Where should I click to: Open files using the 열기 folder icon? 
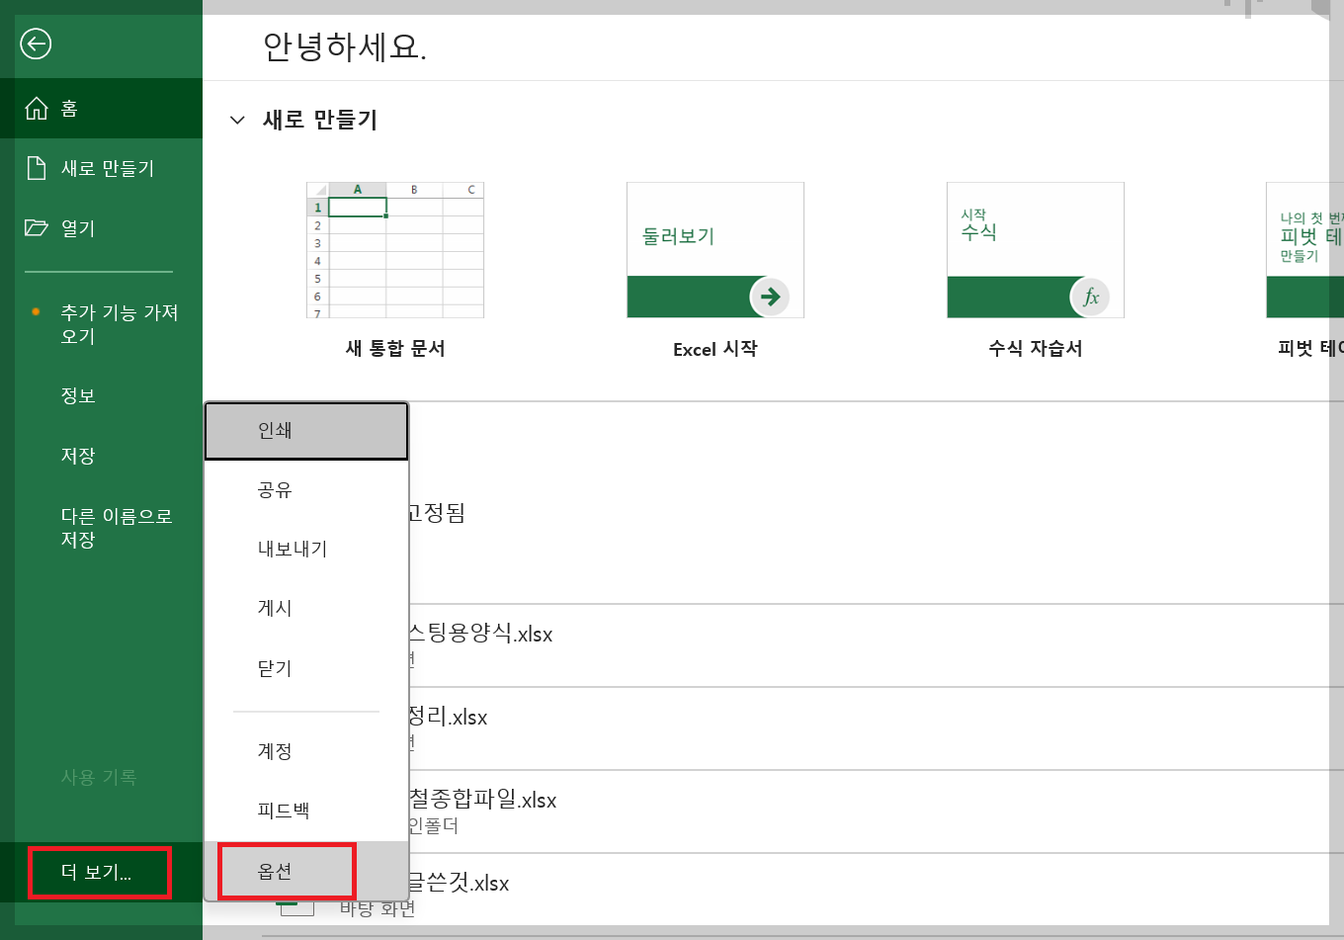(36, 227)
